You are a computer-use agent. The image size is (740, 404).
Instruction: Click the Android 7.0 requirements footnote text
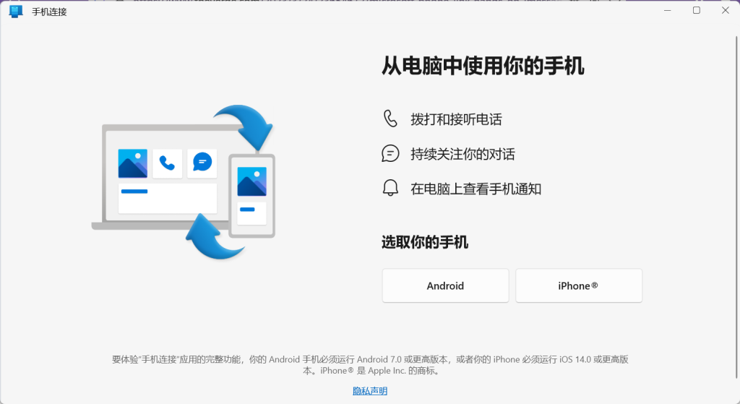tap(370, 365)
